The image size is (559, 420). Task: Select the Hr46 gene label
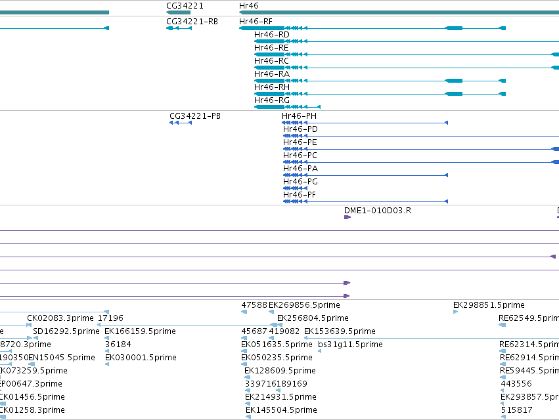click(x=249, y=6)
